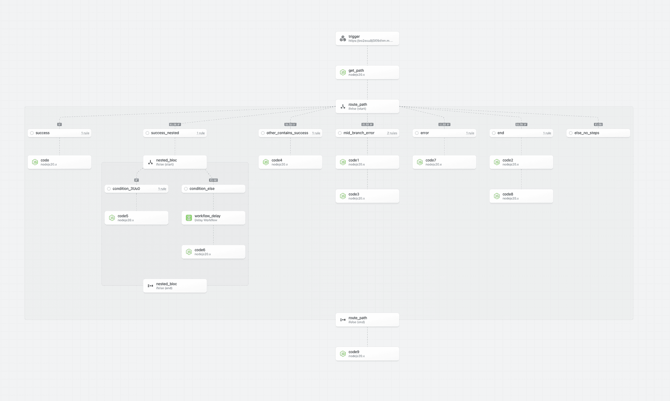The image size is (670, 401).
Task: Click the '1 rule' text on success
Action: click(85, 133)
